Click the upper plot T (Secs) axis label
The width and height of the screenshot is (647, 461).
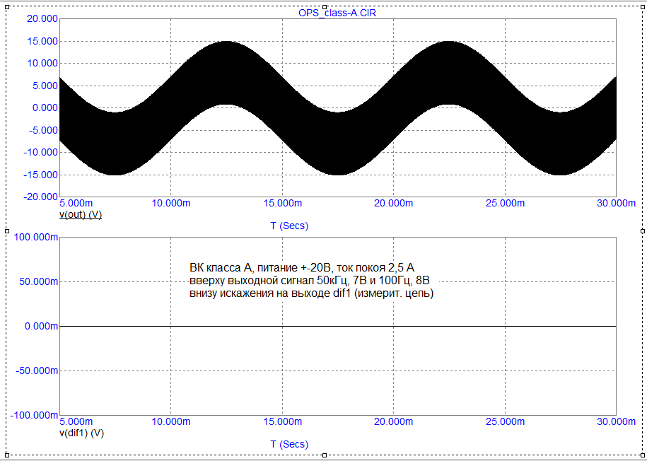(x=289, y=226)
